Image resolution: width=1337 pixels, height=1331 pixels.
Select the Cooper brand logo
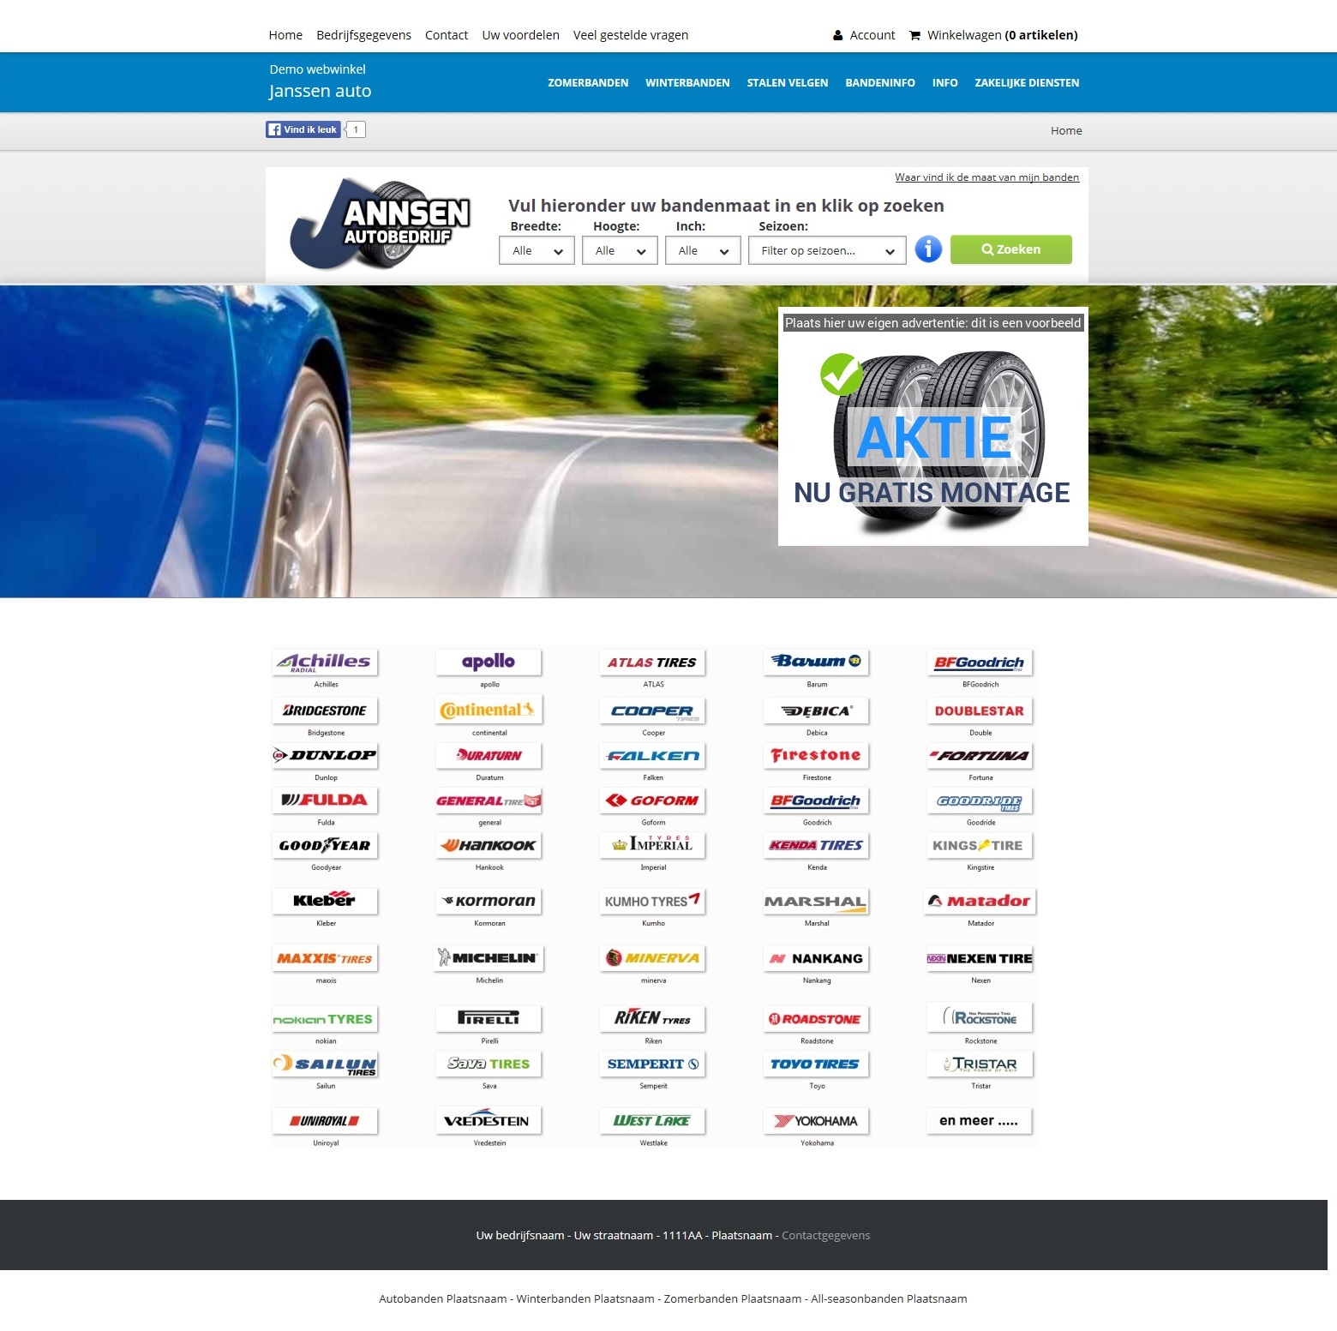[x=653, y=710]
